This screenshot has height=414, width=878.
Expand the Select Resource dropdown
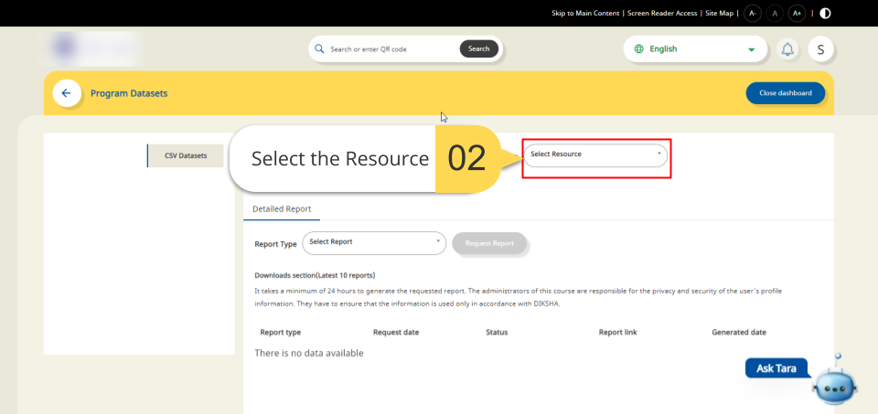[595, 154]
